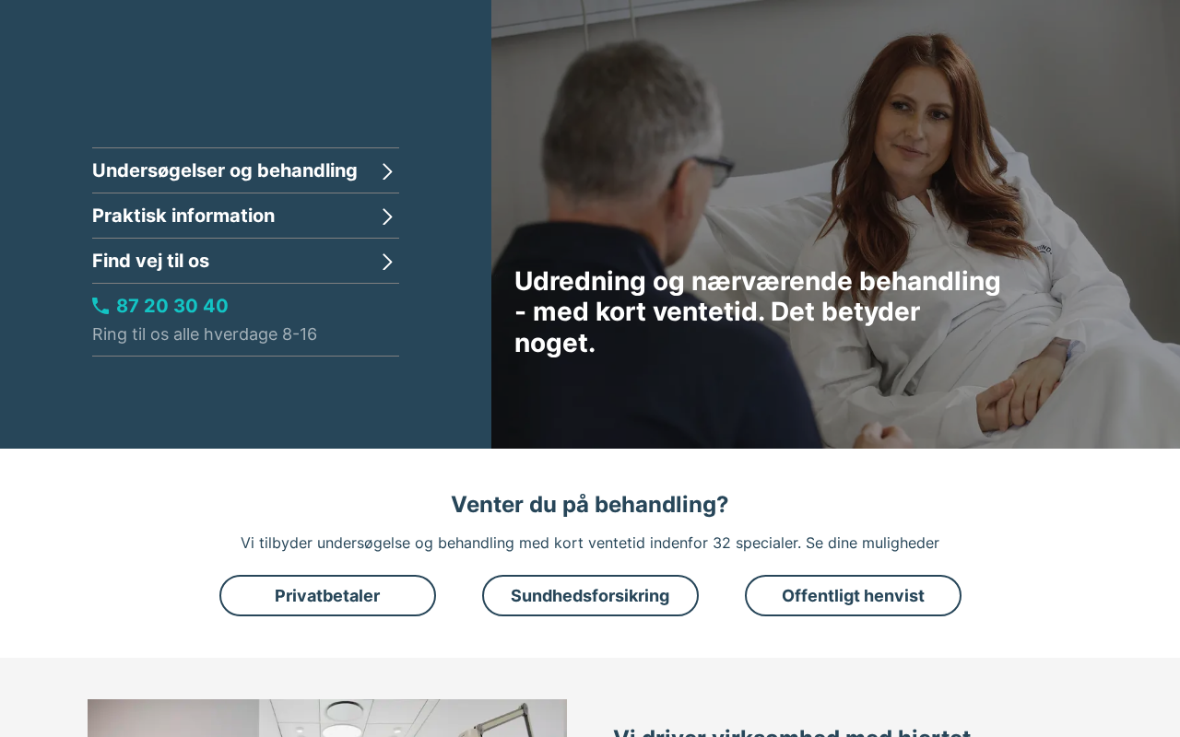Click the 32 specialer description paragraph
The image size is (1180, 737).
pos(590,543)
